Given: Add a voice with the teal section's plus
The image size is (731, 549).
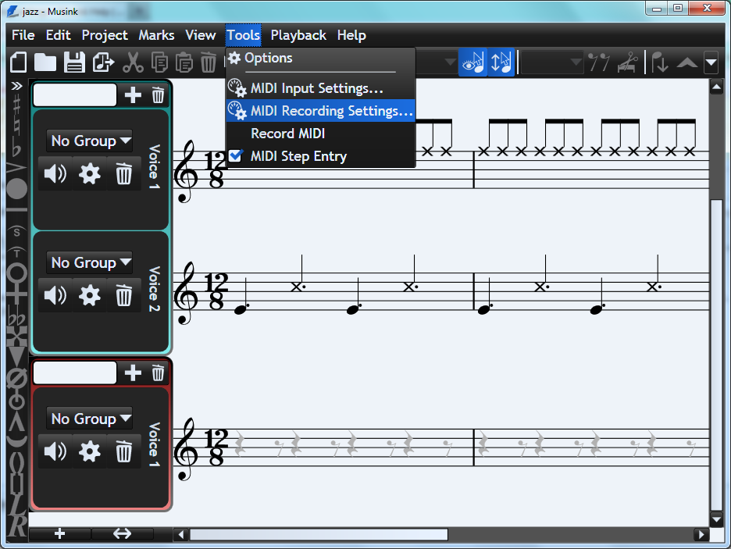Looking at the screenshot, I should pos(134,95).
